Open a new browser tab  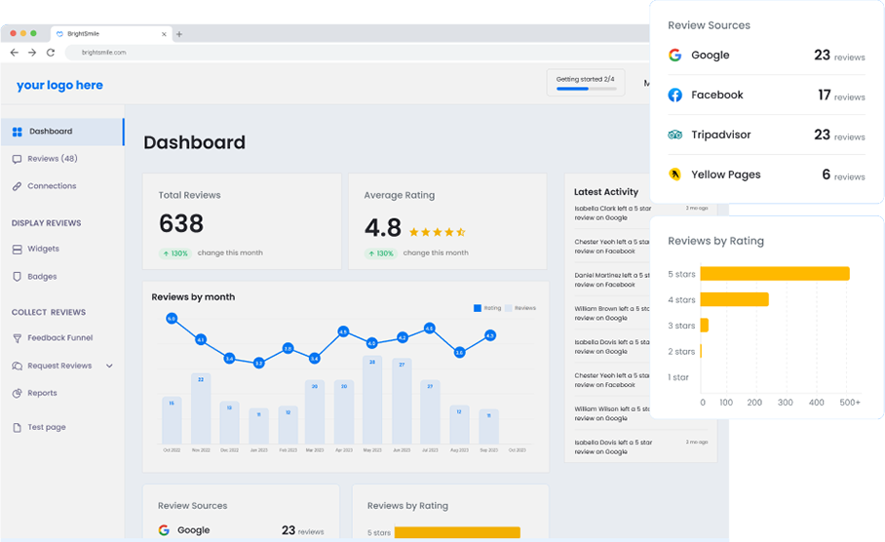pos(179,34)
